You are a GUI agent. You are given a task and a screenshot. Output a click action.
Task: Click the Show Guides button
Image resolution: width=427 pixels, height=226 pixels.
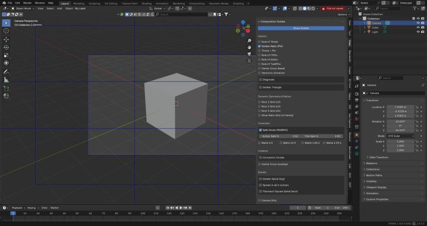click(x=301, y=28)
